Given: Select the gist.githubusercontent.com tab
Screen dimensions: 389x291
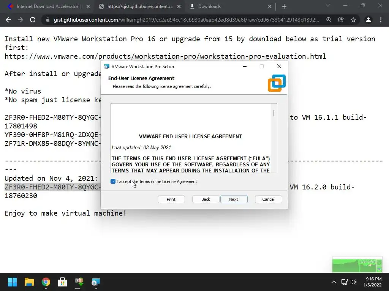Looking at the screenshot, I should 140,6.
